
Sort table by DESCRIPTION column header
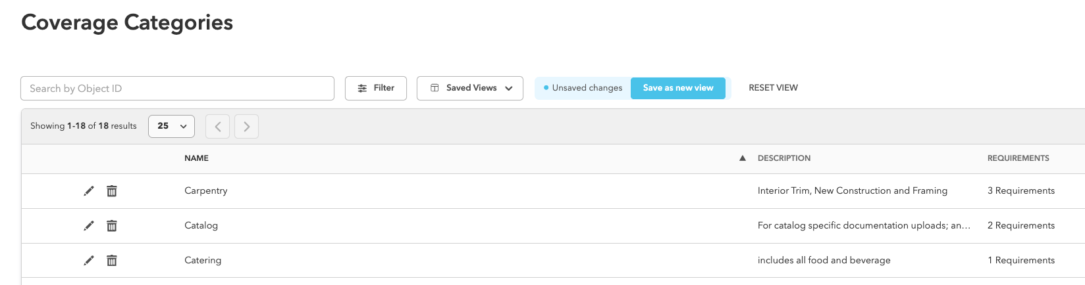coord(784,158)
